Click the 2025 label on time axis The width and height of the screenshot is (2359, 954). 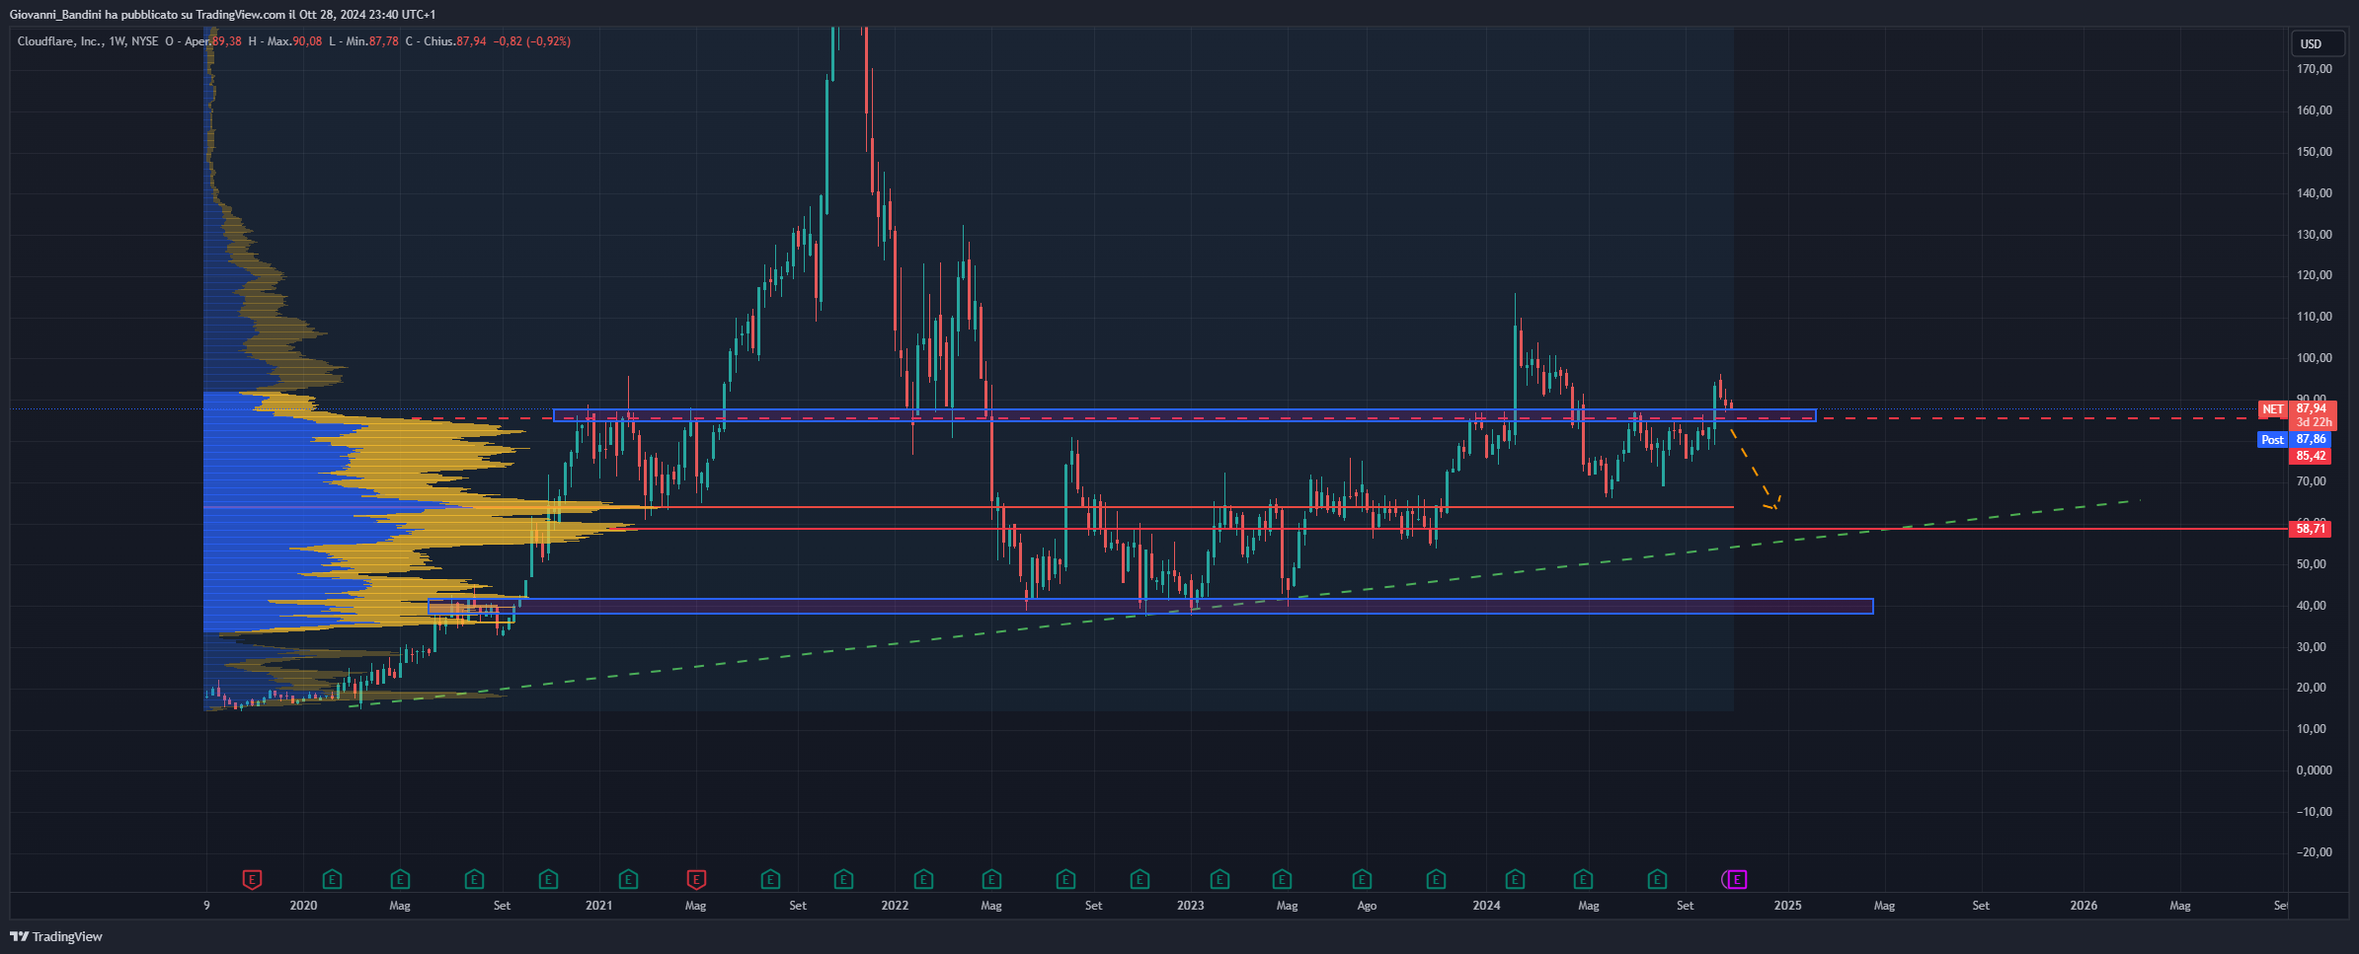coord(1787,906)
